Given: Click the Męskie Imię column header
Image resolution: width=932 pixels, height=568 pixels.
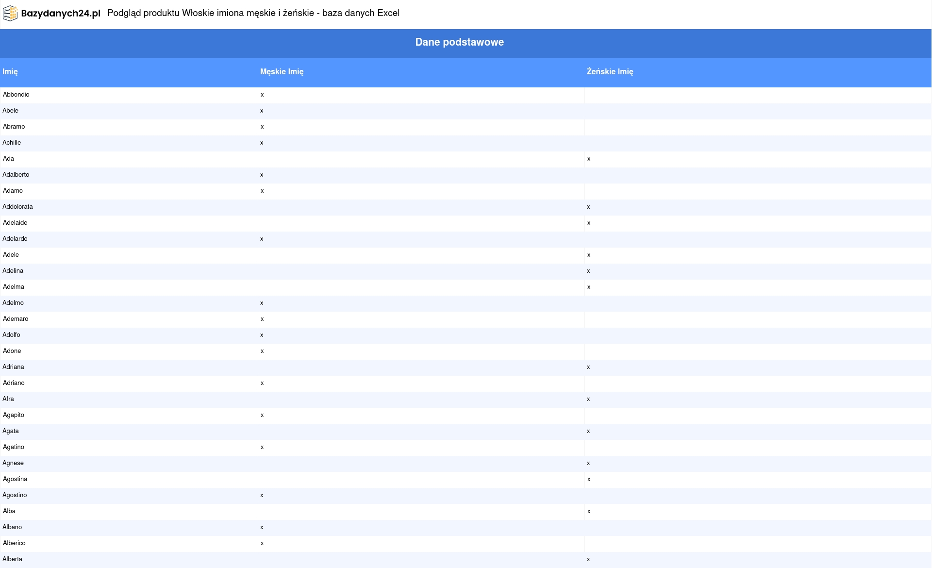Looking at the screenshot, I should pos(282,72).
